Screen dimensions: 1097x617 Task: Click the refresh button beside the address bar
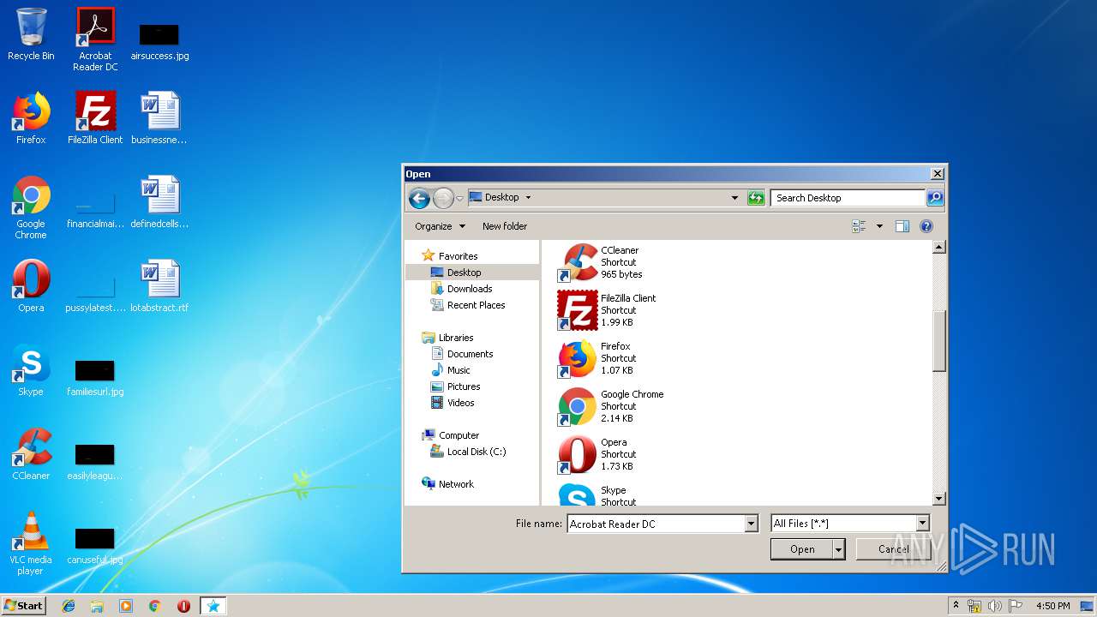point(755,198)
